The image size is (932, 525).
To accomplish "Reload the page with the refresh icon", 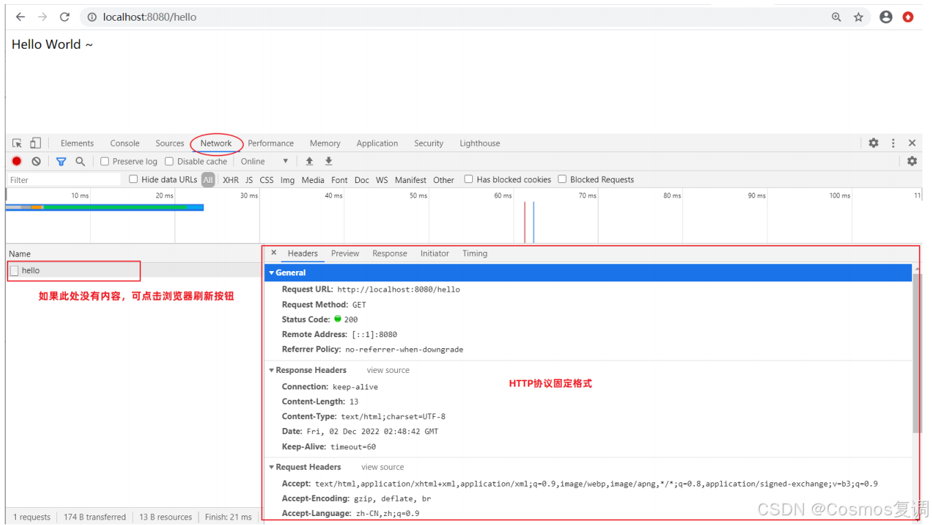I will [x=65, y=17].
